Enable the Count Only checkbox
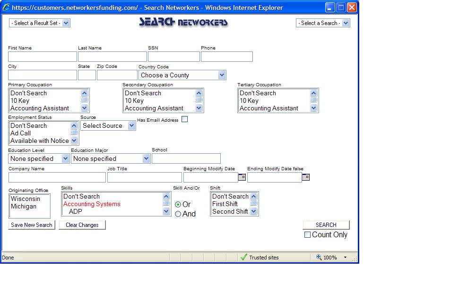 [307, 234]
